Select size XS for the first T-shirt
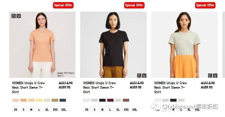 16,109
